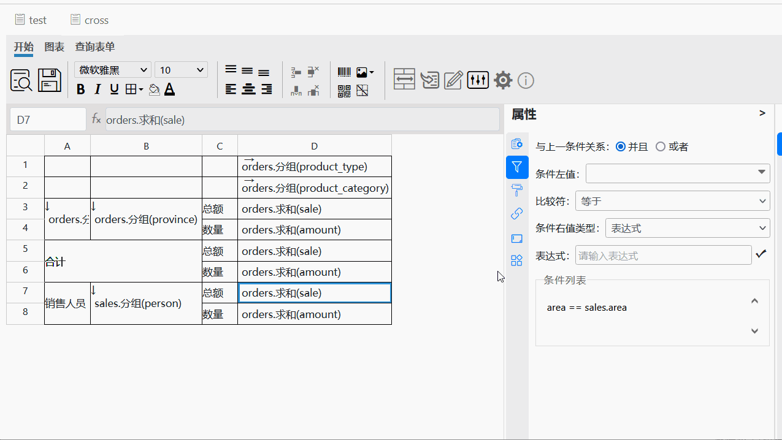Open the cross document tab

coord(89,20)
